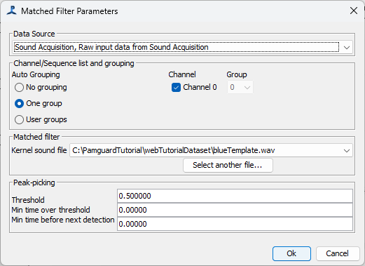
Task: Expand the Group 0 combo box
Action: [x=240, y=87]
